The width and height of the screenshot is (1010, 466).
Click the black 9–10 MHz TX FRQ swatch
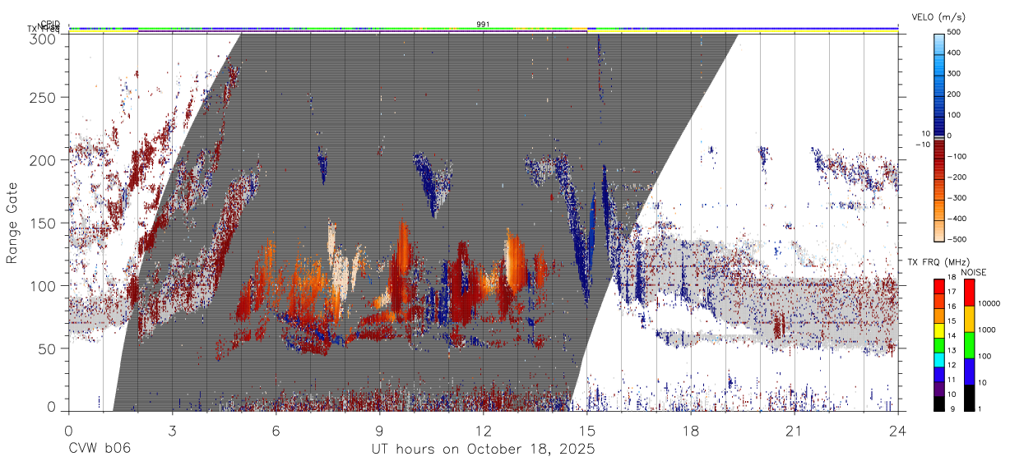(938, 403)
